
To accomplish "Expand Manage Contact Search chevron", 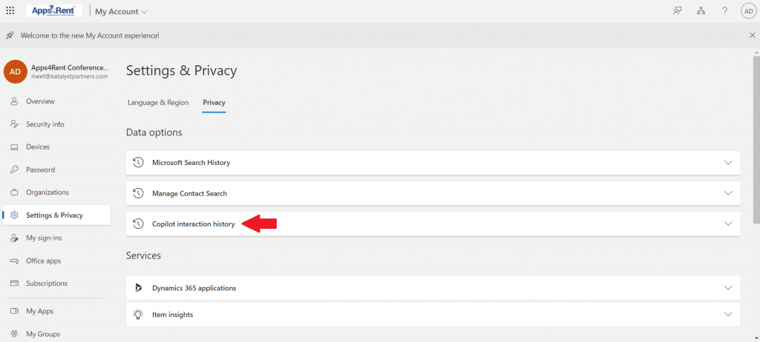I will coord(728,193).
